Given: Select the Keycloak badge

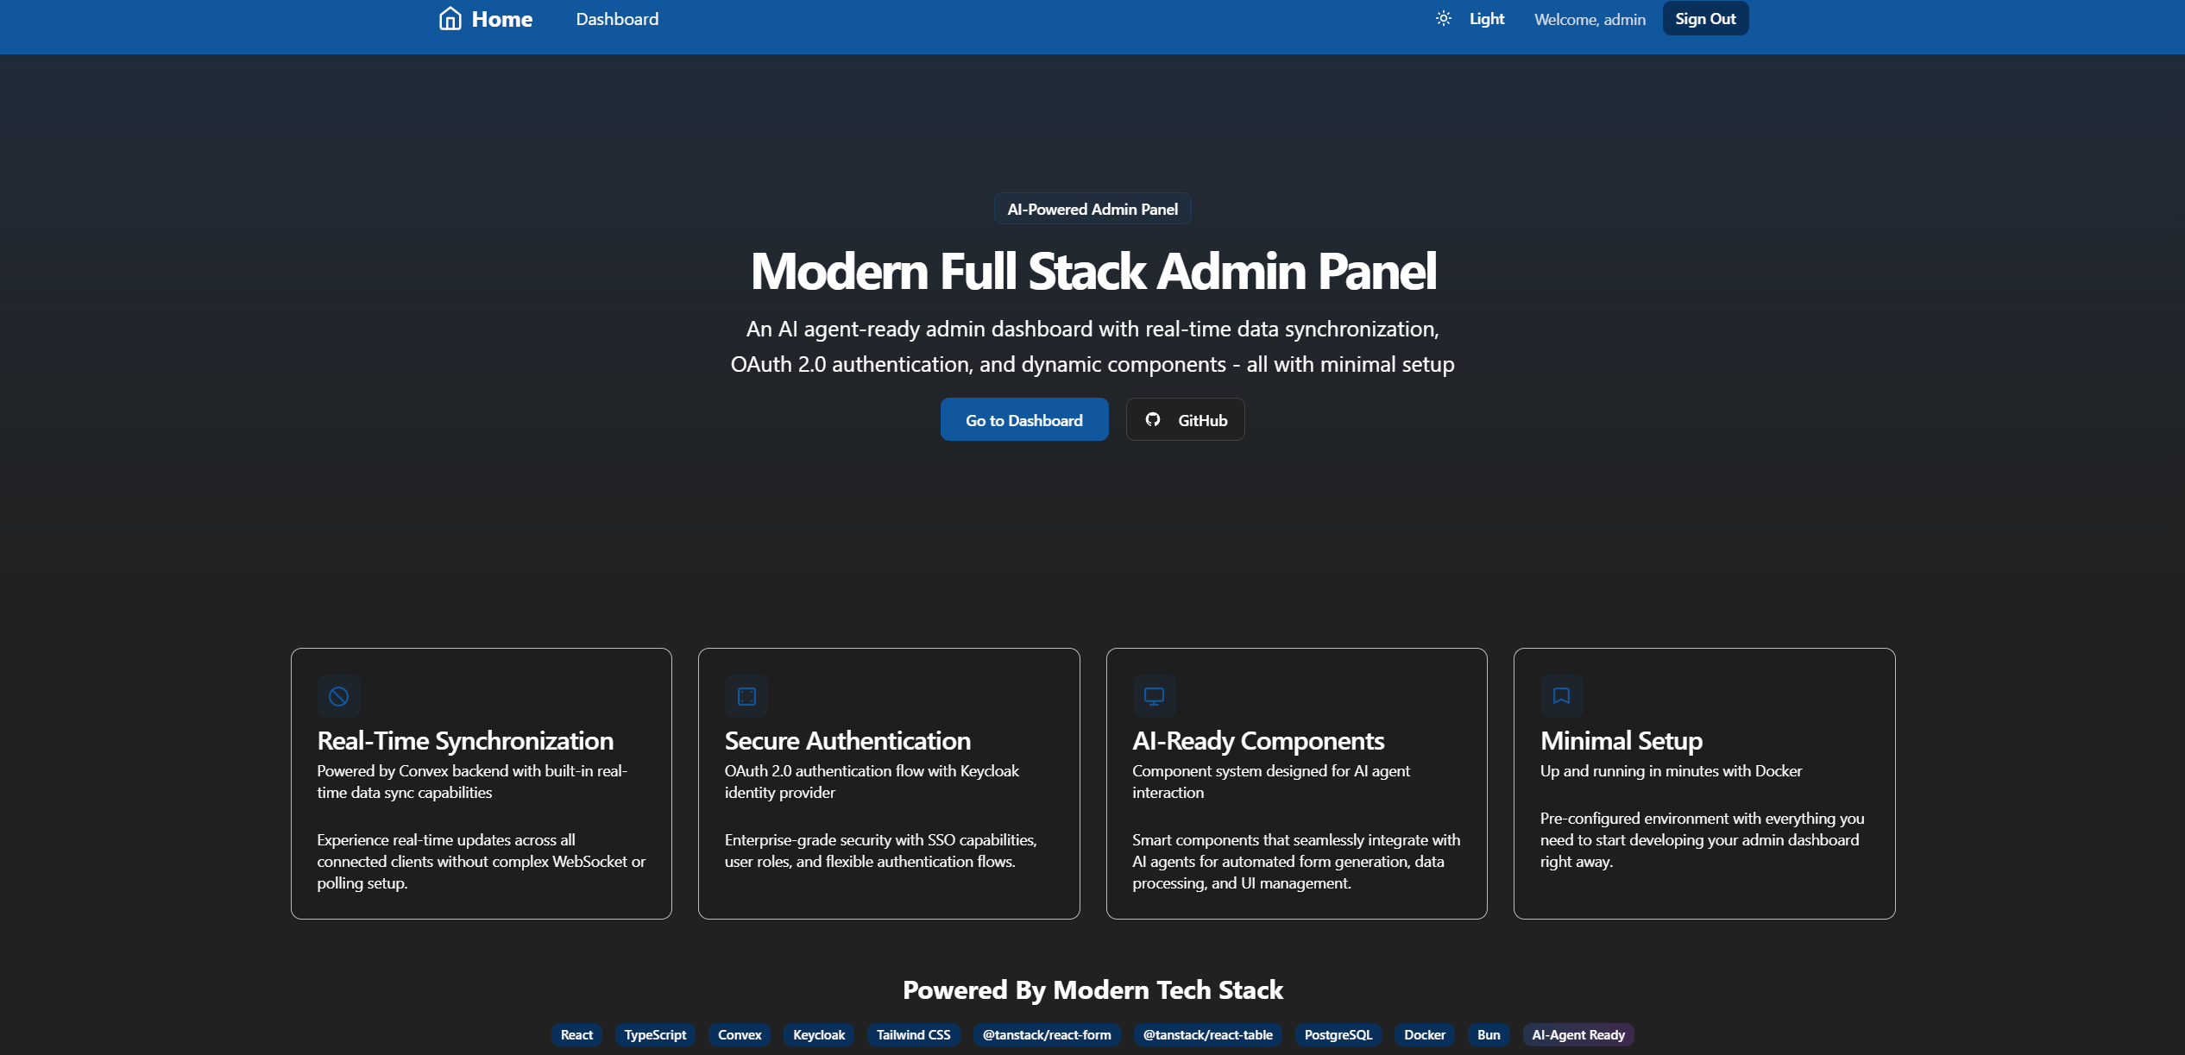Looking at the screenshot, I should coord(818,1034).
